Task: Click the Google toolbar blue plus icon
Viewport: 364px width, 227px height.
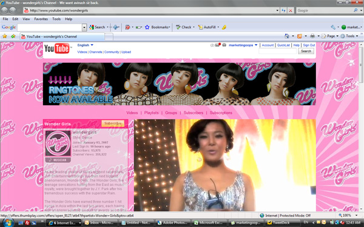Action: pyautogui.click(x=115, y=27)
